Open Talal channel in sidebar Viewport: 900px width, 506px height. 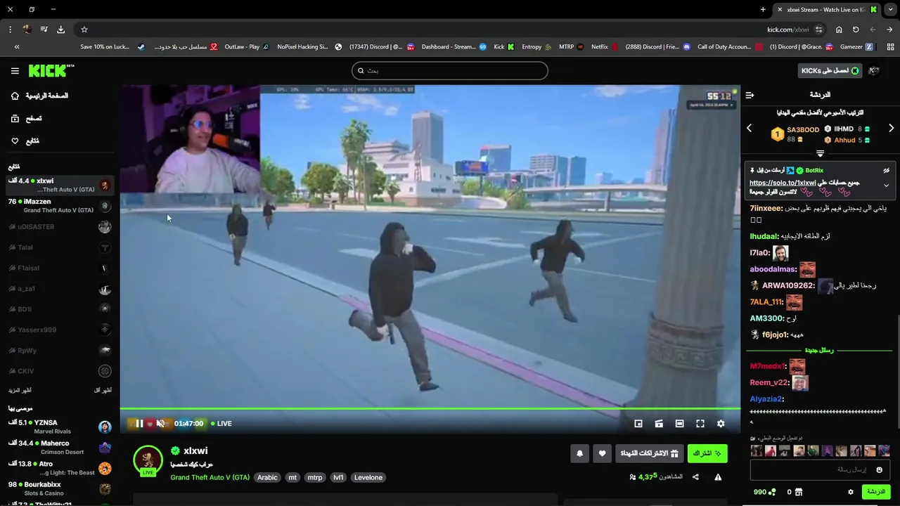pos(60,247)
